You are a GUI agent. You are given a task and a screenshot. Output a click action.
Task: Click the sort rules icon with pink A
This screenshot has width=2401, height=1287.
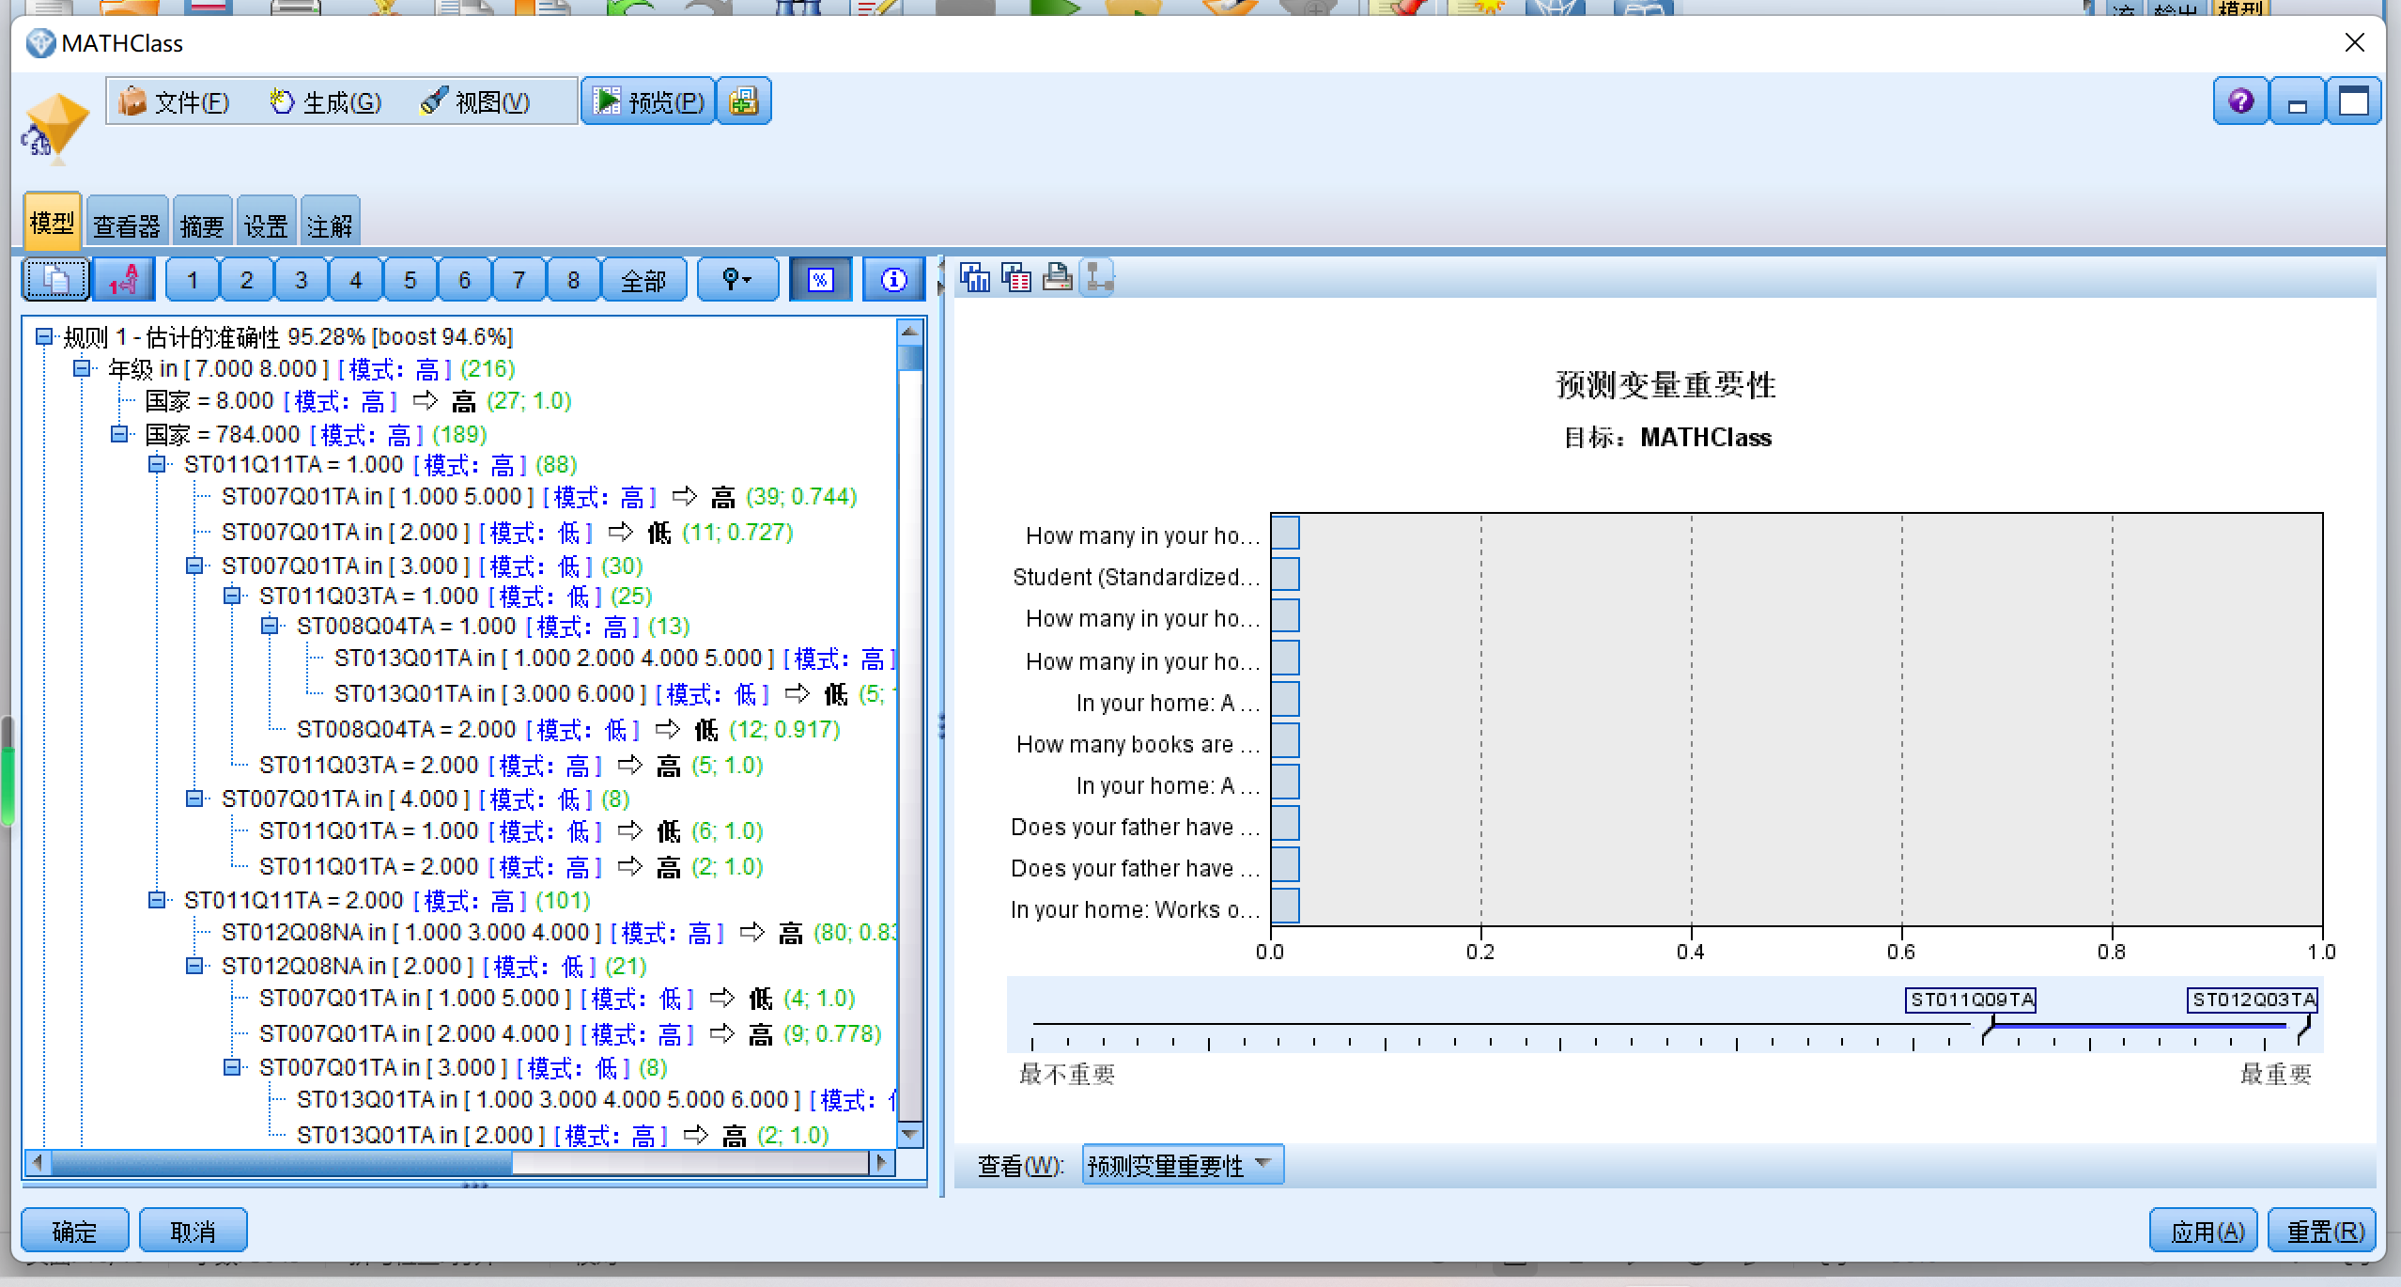(124, 280)
